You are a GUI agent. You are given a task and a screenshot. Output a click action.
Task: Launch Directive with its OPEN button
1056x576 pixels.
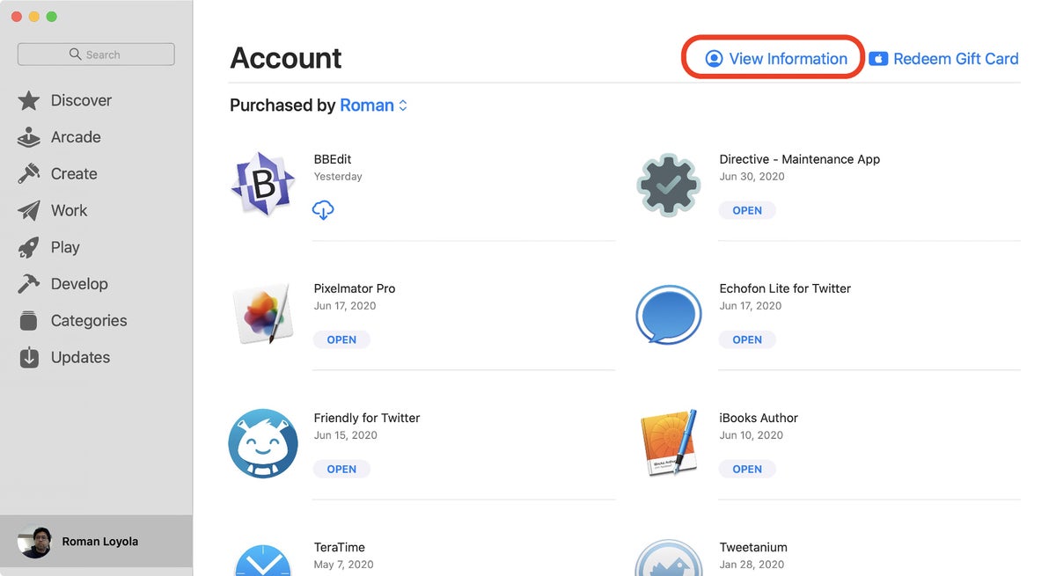coord(747,210)
